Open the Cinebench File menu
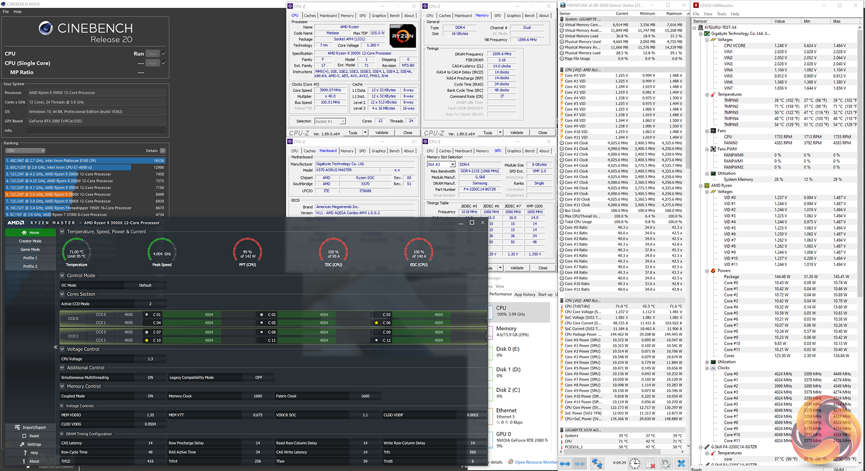Viewport: 865px width, 471px height. click(6, 12)
